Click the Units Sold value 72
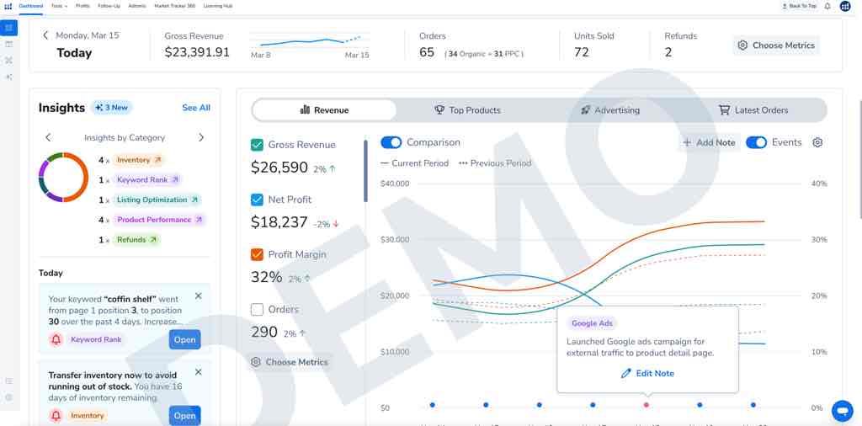This screenshot has width=862, height=426. tap(582, 53)
